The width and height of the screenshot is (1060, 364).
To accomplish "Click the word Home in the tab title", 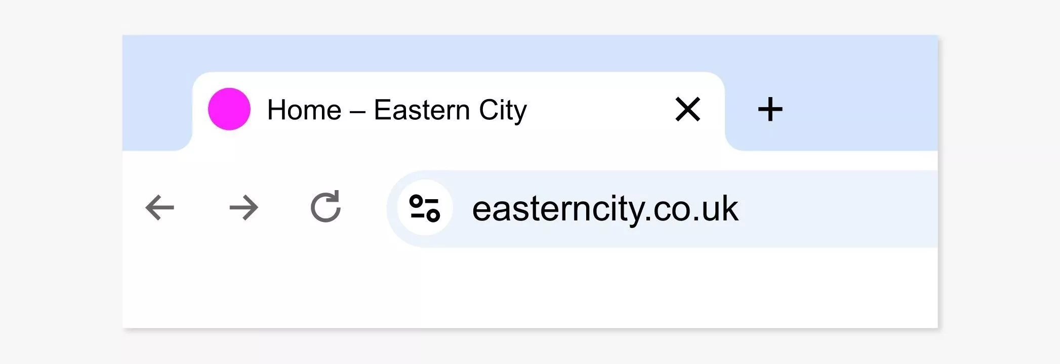I will coord(304,110).
